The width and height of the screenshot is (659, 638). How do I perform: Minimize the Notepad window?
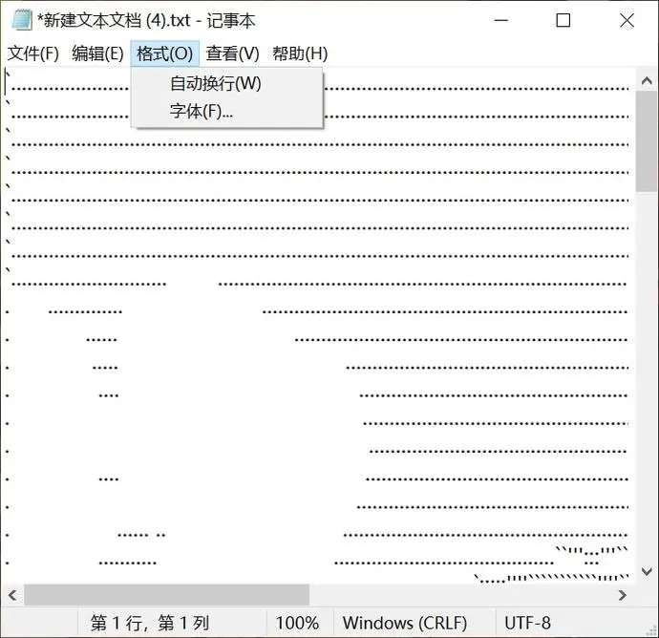tap(501, 20)
